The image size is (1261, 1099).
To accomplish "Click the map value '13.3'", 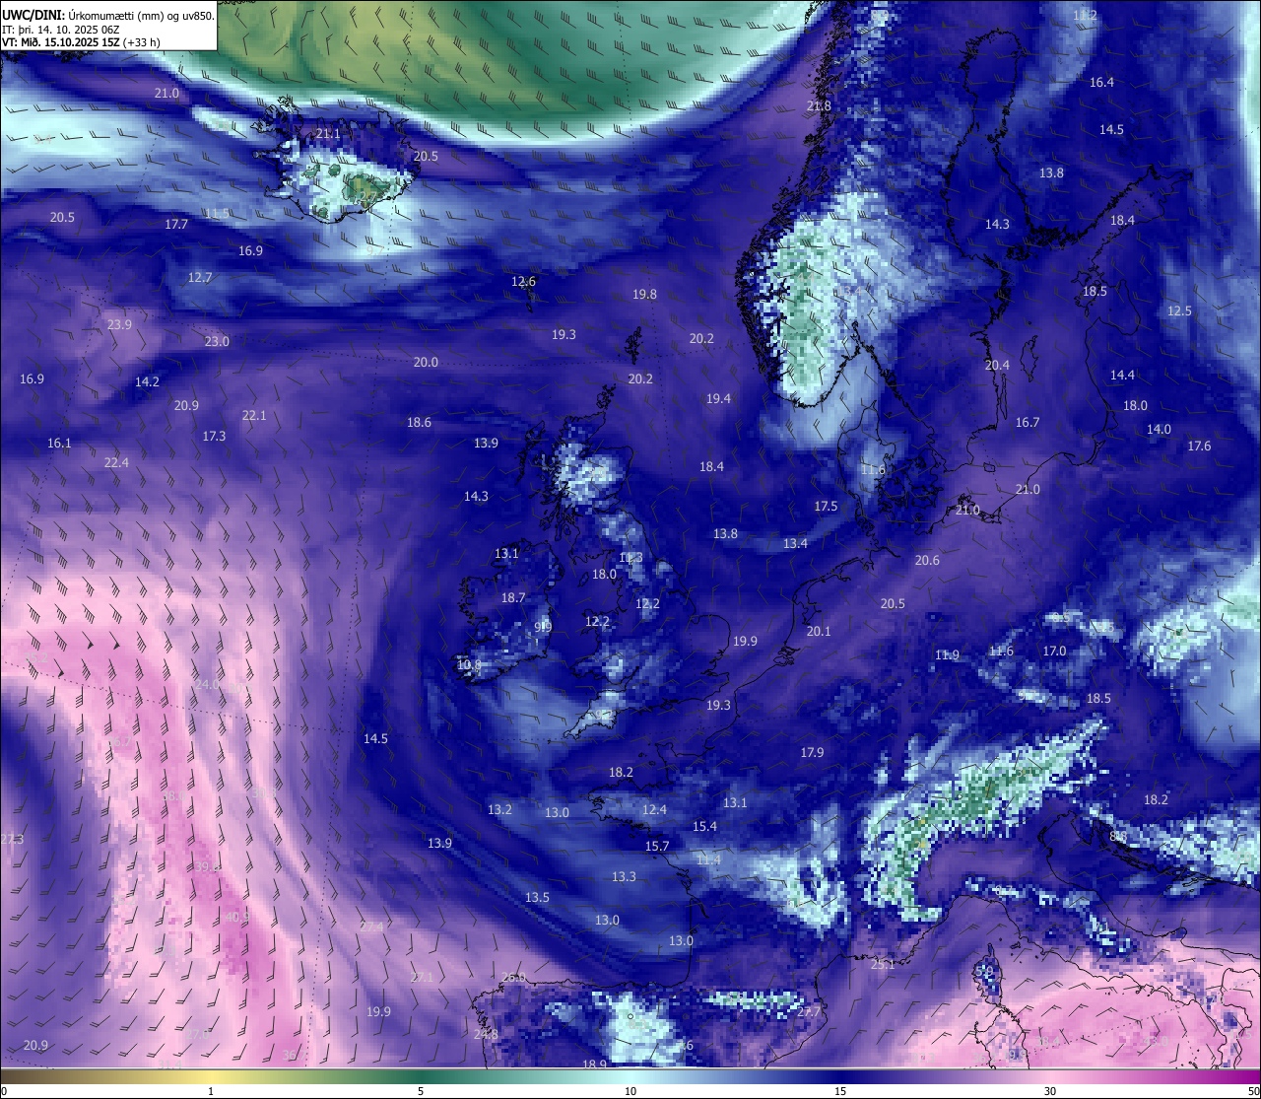I will pyautogui.click(x=624, y=877).
